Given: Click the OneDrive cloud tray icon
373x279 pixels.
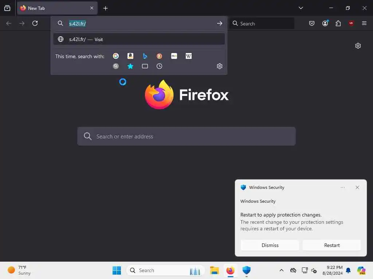Looking at the screenshot, I should pyautogui.click(x=293, y=270).
